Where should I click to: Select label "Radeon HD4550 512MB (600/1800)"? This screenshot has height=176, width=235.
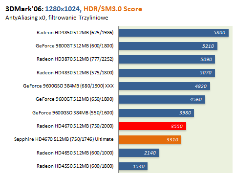[x=75, y=166]
